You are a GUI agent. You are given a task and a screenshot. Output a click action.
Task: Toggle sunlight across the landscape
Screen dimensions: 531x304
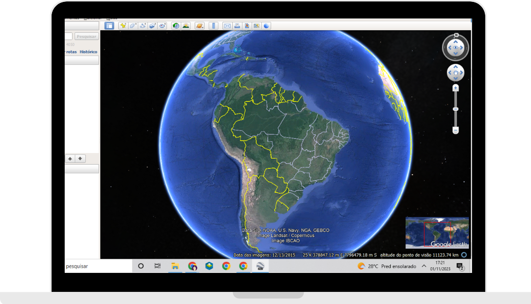(x=185, y=26)
